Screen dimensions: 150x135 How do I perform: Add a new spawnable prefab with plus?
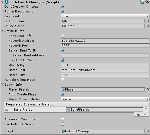click(138, 115)
